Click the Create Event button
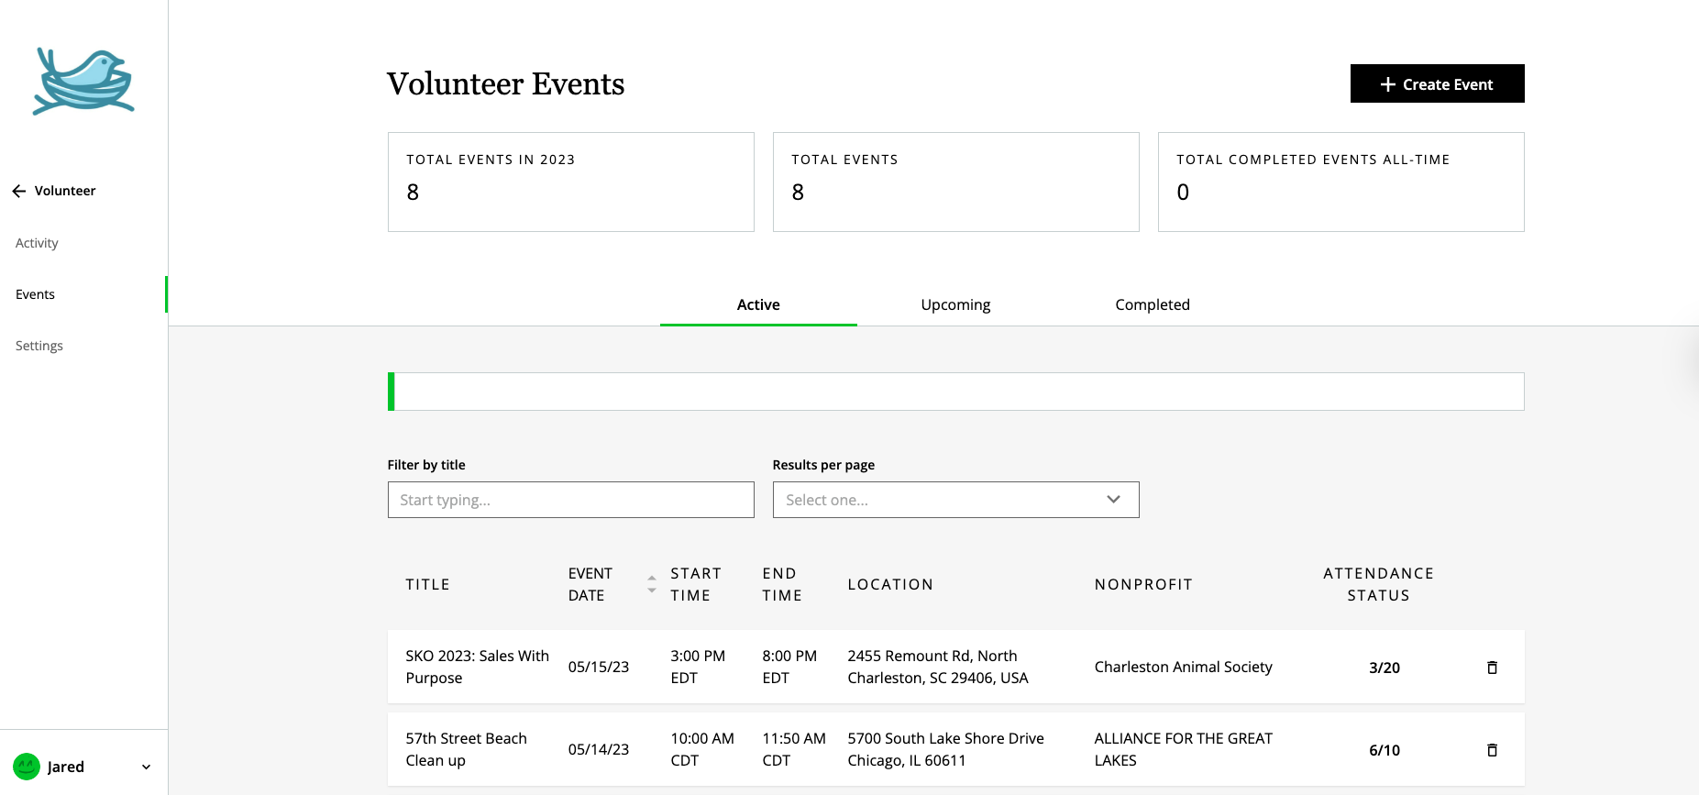 pos(1437,83)
